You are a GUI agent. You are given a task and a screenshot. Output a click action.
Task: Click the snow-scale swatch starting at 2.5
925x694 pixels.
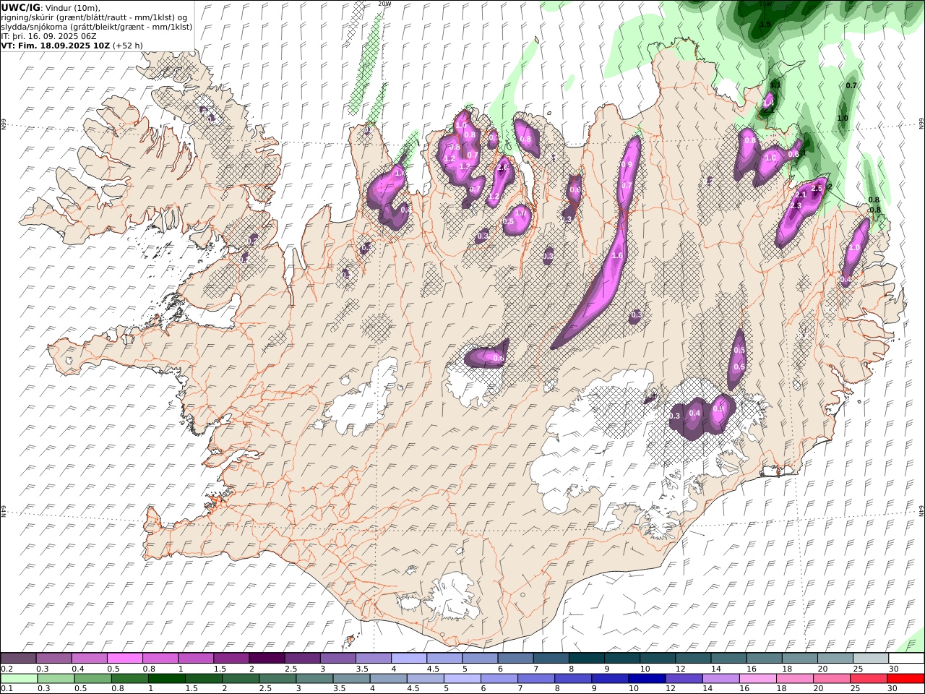point(302,658)
